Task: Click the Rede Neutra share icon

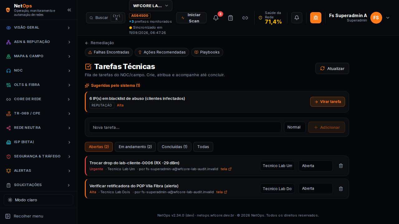Action: (x=9, y=128)
